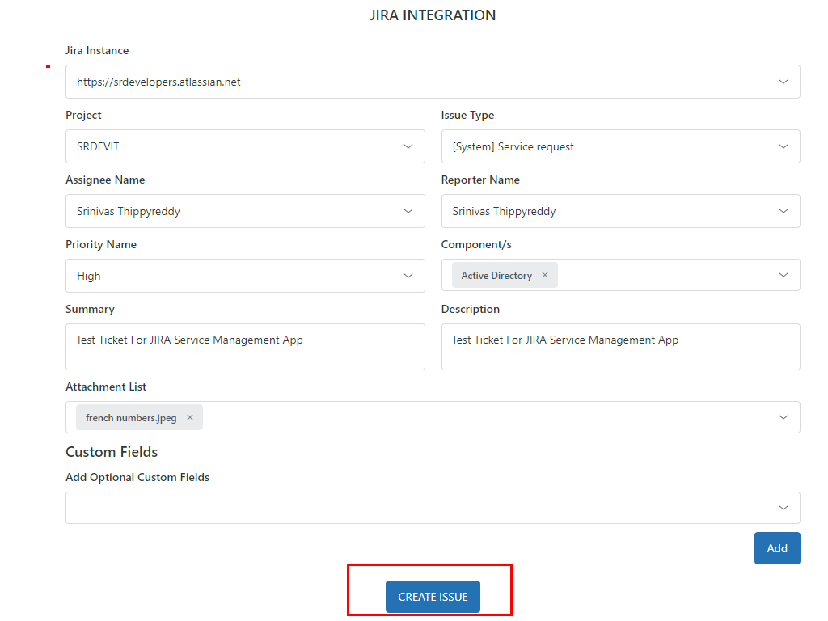Click the Attachment List chevron arrow
This screenshot has height=621, width=828.
(783, 417)
